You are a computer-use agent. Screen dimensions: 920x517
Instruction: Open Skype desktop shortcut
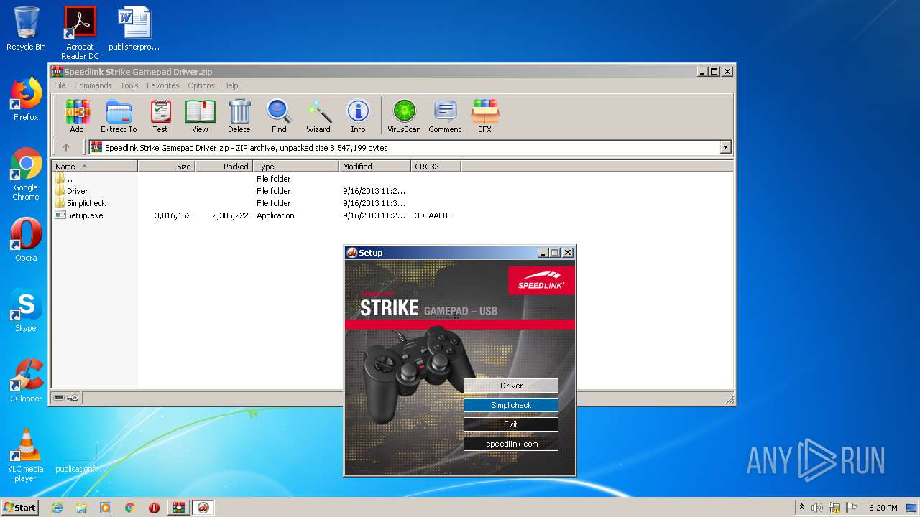click(26, 310)
